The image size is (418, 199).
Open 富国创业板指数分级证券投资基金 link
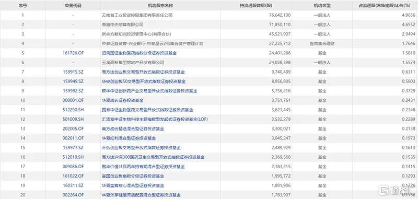coord(133,176)
